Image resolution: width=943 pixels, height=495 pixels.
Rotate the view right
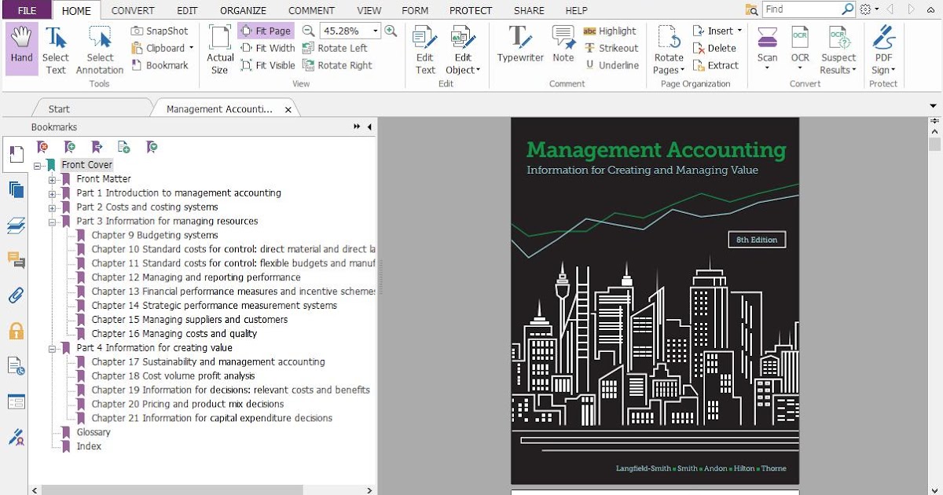click(338, 65)
